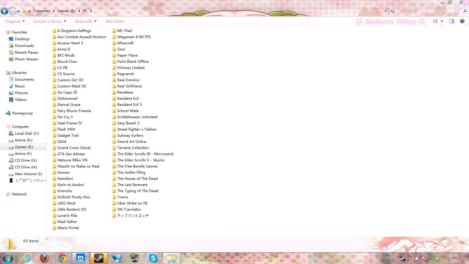The width and height of the screenshot is (469, 264).
Task: Launch Firefox from the taskbar
Action: tap(44, 258)
